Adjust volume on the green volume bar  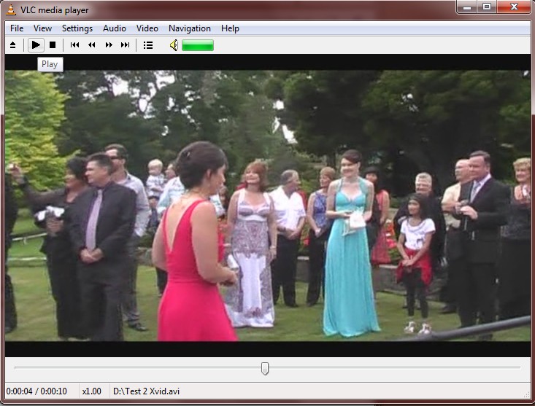pos(198,45)
